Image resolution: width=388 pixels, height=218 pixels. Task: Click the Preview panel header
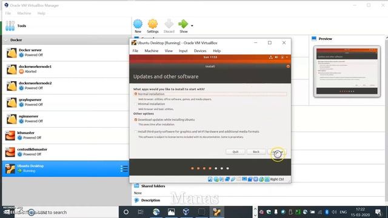(325, 39)
